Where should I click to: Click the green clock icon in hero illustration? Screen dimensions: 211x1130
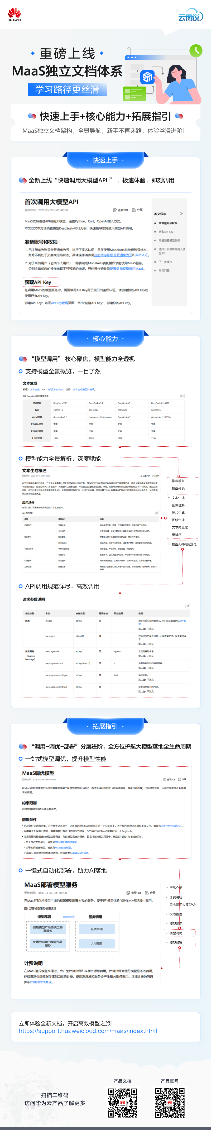click(196, 51)
